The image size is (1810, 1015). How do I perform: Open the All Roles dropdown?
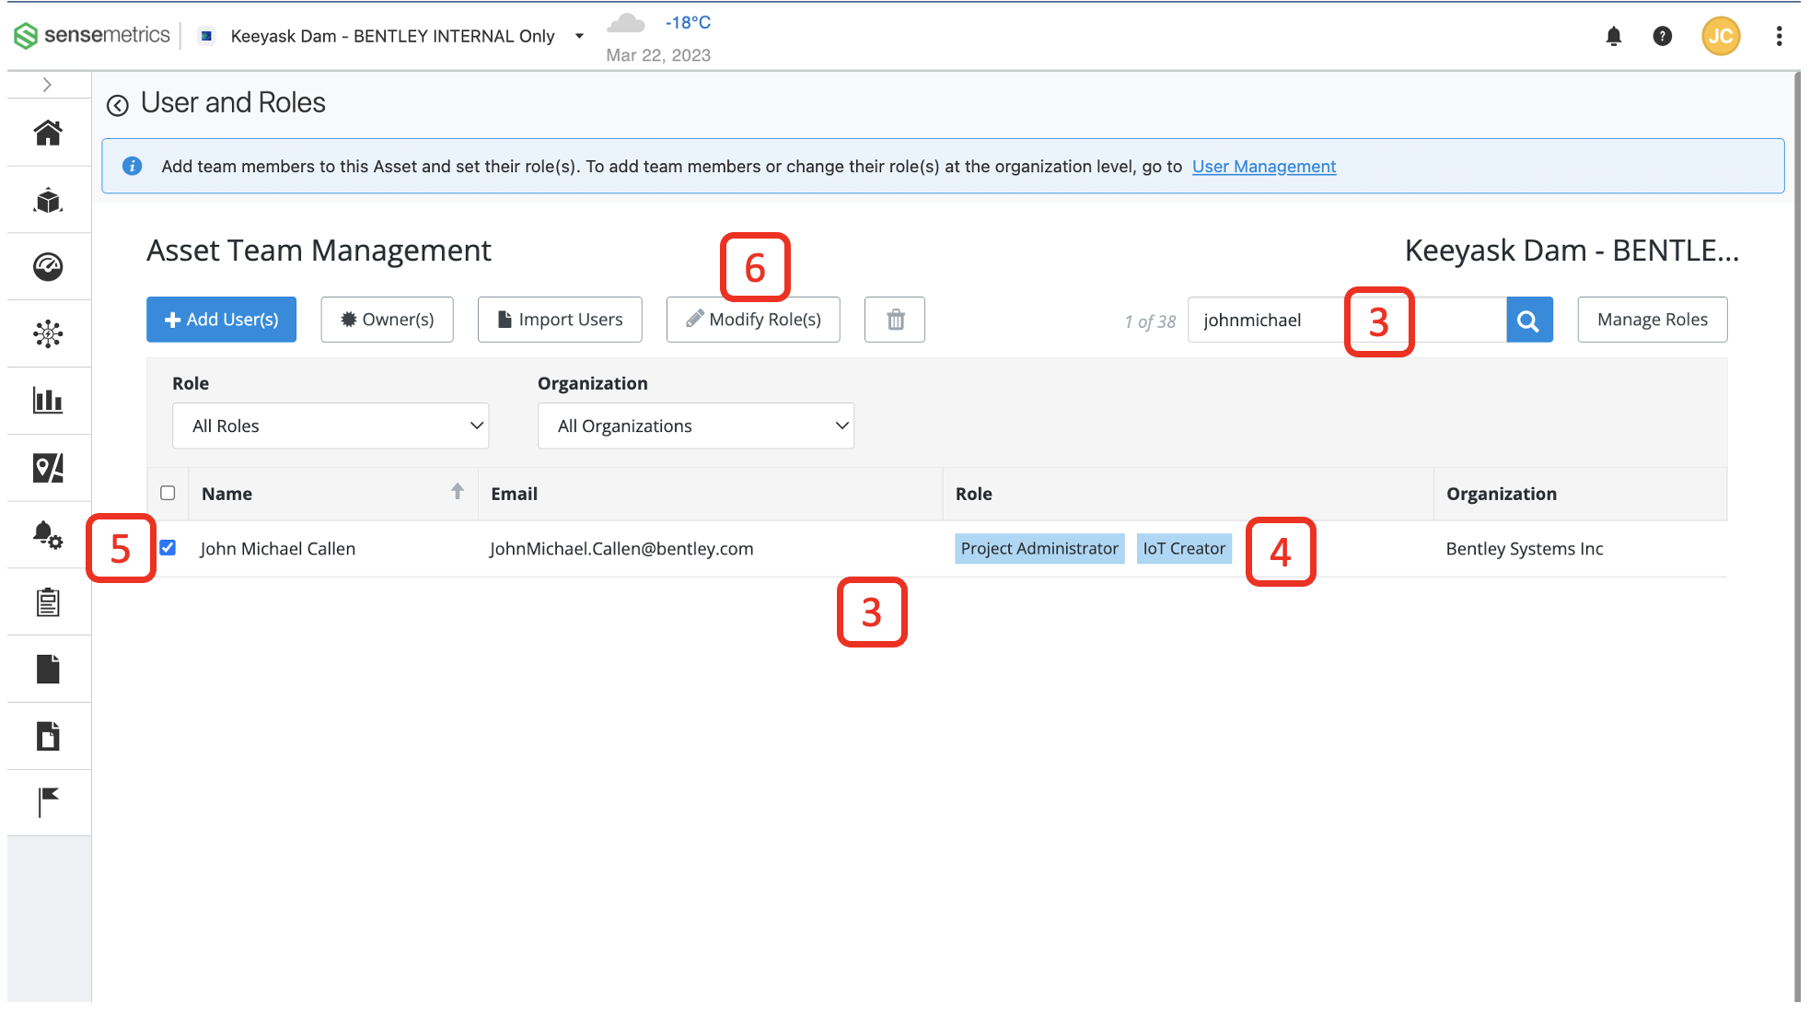tap(330, 426)
